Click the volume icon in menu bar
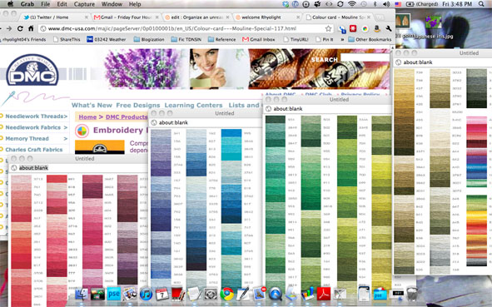492x307 pixels. 386,4
